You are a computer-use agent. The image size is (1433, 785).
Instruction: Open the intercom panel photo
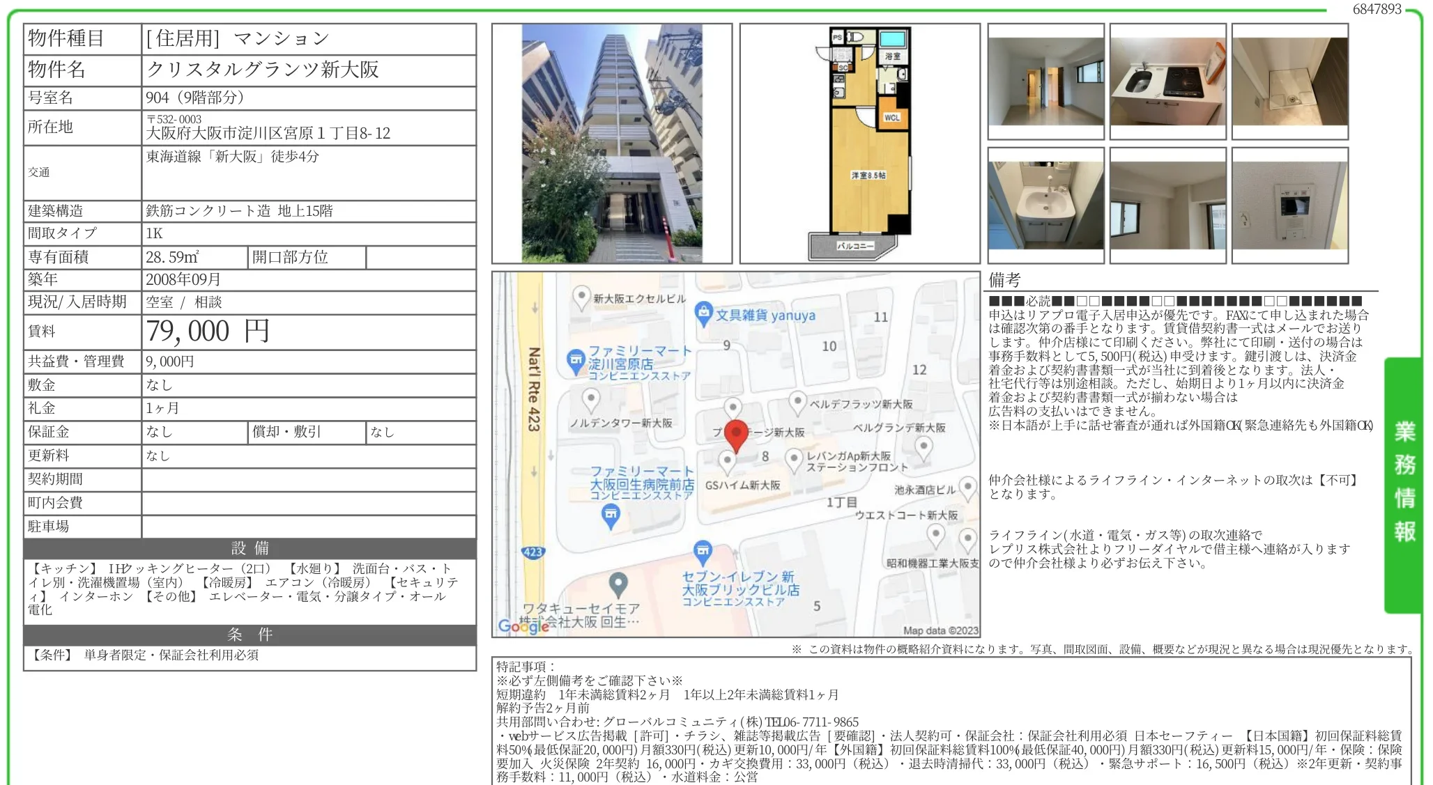(1289, 205)
